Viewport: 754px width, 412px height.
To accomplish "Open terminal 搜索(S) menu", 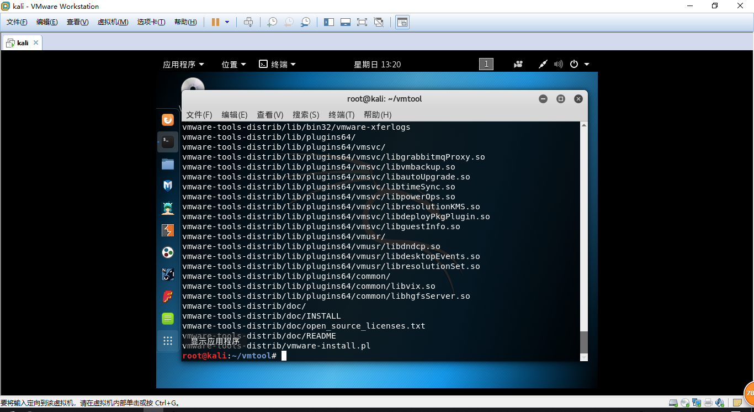I will click(306, 114).
